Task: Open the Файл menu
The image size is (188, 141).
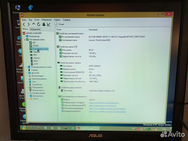Action: (x=24, y=20)
